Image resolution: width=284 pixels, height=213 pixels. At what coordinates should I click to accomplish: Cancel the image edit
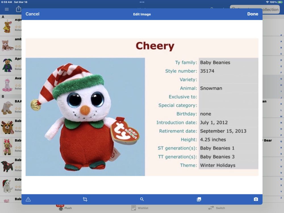tap(32, 14)
